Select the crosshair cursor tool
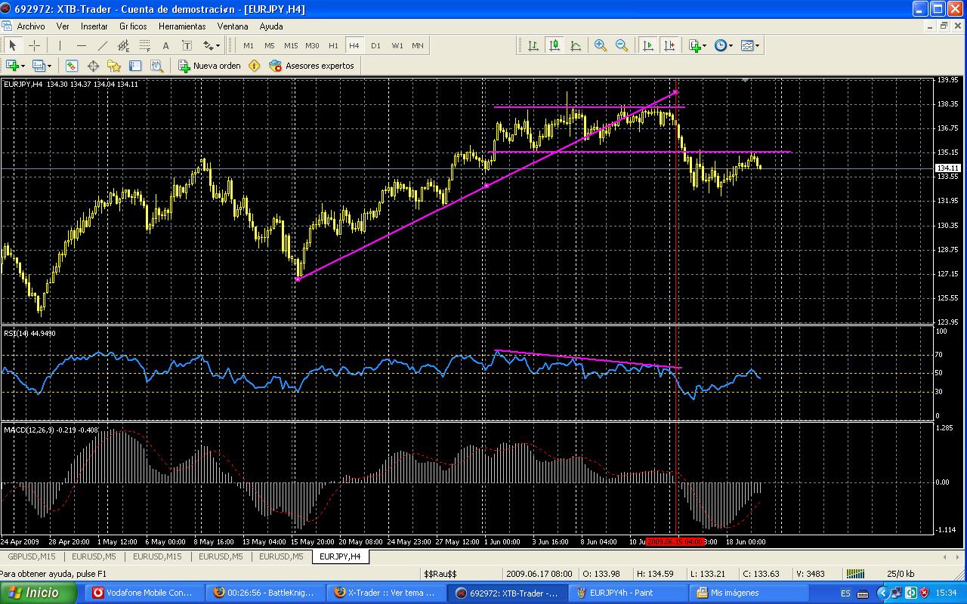 click(35, 45)
